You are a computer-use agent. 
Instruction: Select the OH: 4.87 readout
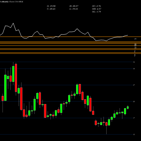[x=97, y=9]
